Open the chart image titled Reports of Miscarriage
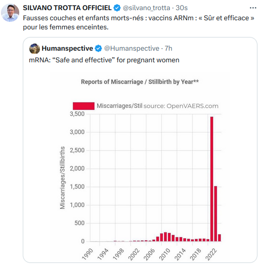 140,166
